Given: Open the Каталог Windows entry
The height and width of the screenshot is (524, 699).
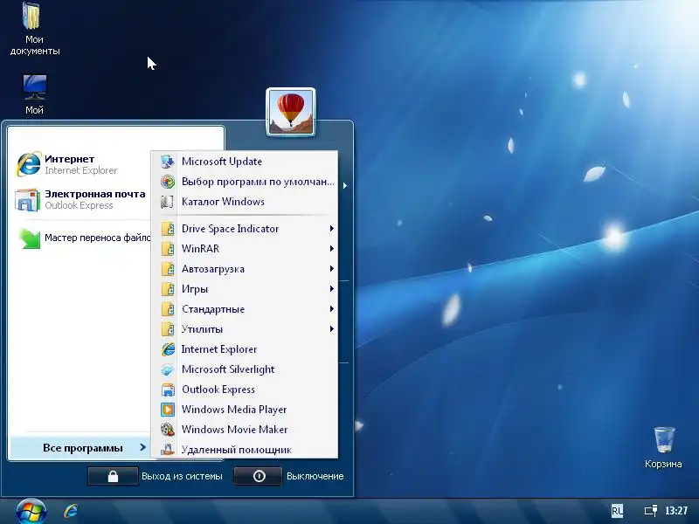Looking at the screenshot, I should coord(245,202).
